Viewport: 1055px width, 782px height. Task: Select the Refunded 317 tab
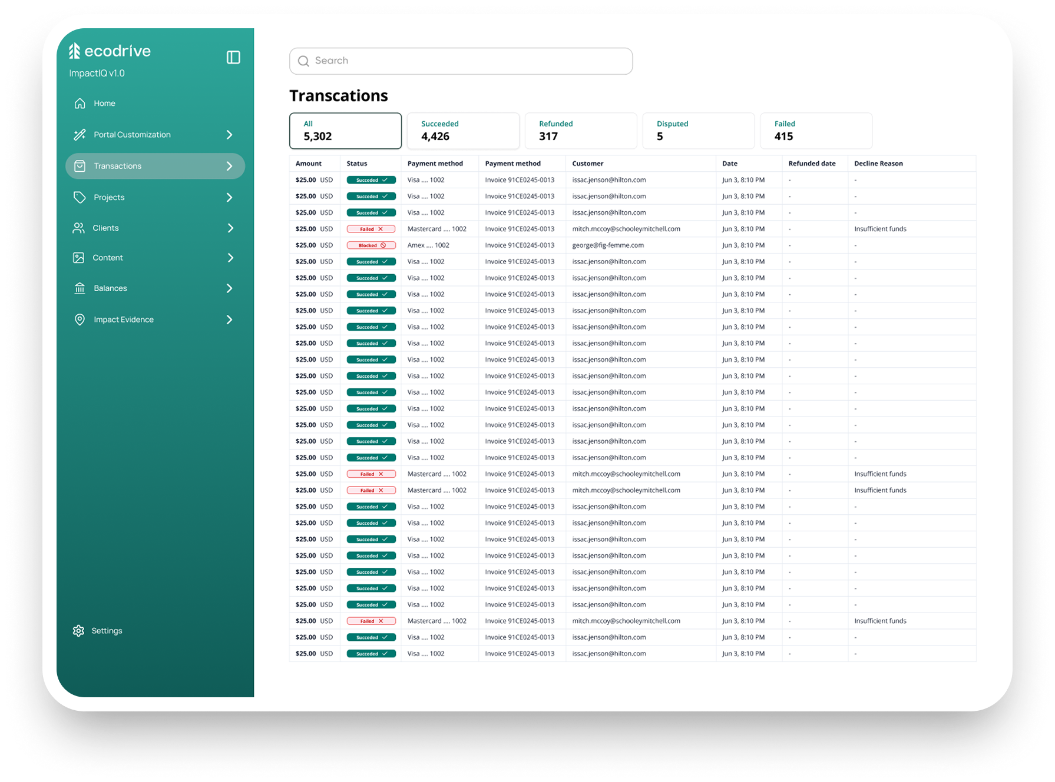pos(581,131)
